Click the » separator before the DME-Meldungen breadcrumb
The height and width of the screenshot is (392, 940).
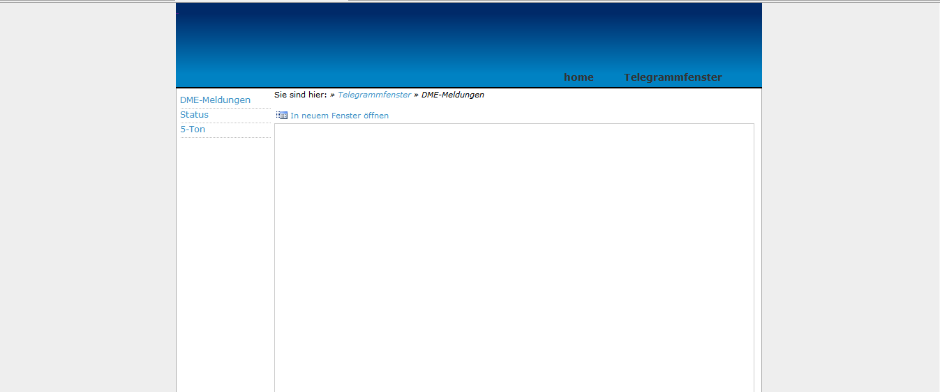[x=416, y=95]
